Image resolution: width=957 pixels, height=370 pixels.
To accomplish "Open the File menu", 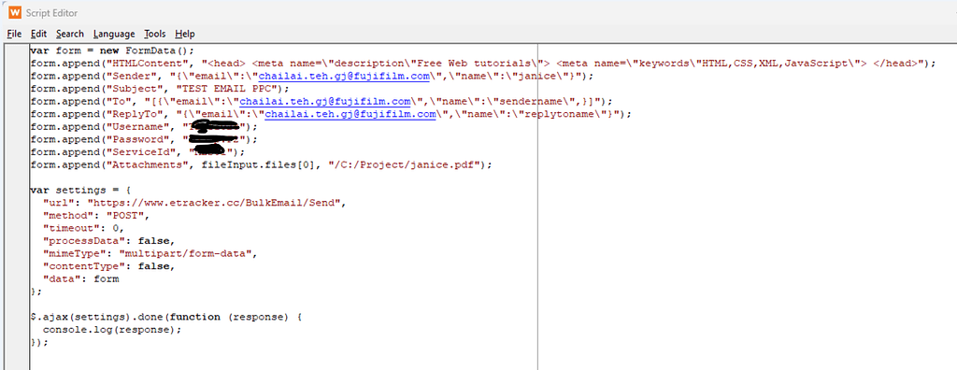I will coord(15,34).
